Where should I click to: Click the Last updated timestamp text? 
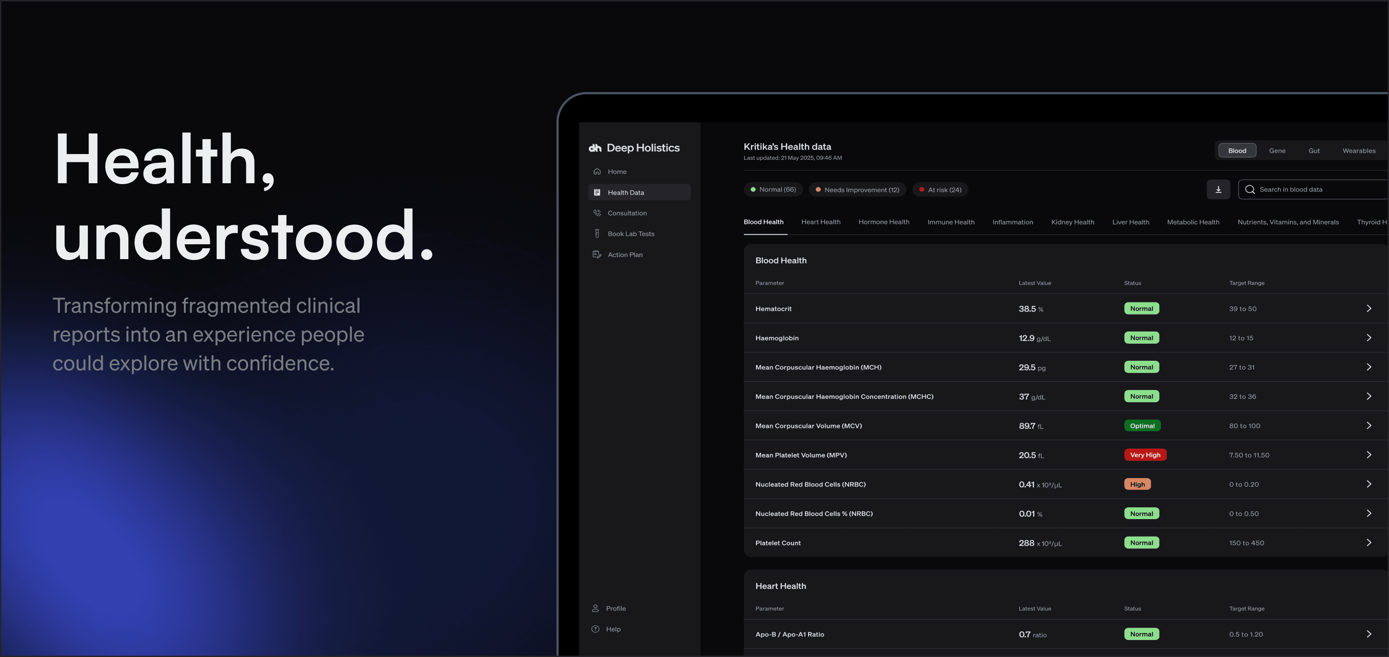[x=793, y=158]
